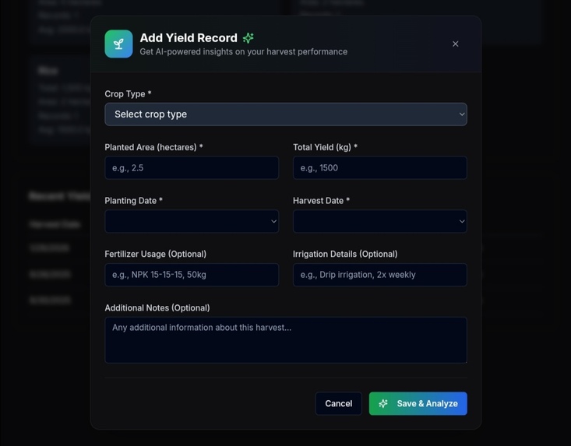The width and height of the screenshot is (571, 446).
Task: Focus the Planted Area hectares input
Action: click(x=192, y=167)
